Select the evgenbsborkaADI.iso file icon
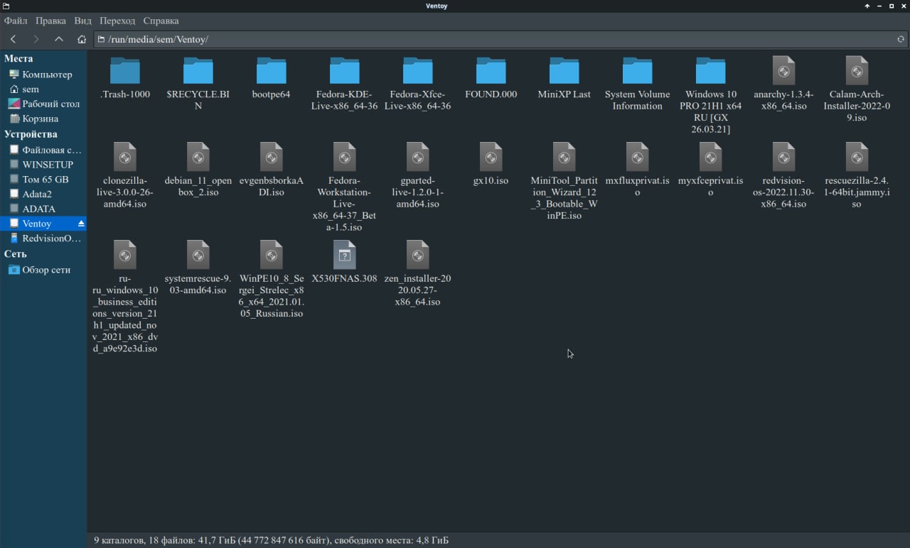 click(x=271, y=157)
